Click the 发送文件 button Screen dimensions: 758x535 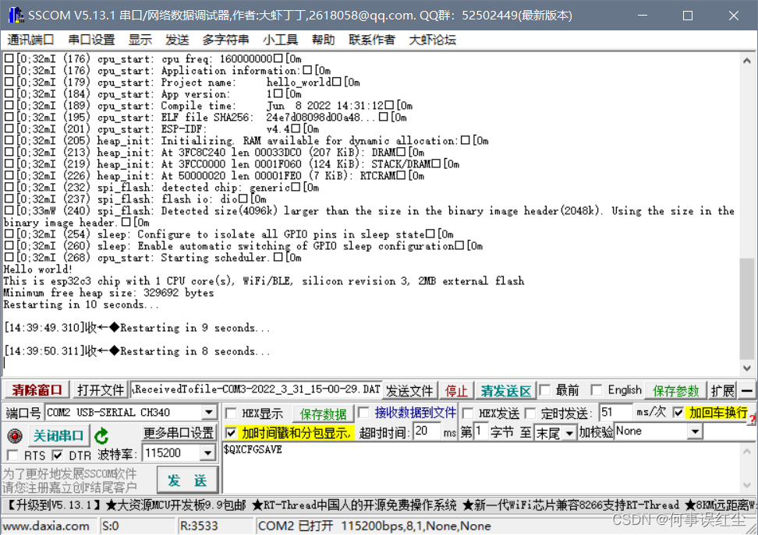point(409,391)
